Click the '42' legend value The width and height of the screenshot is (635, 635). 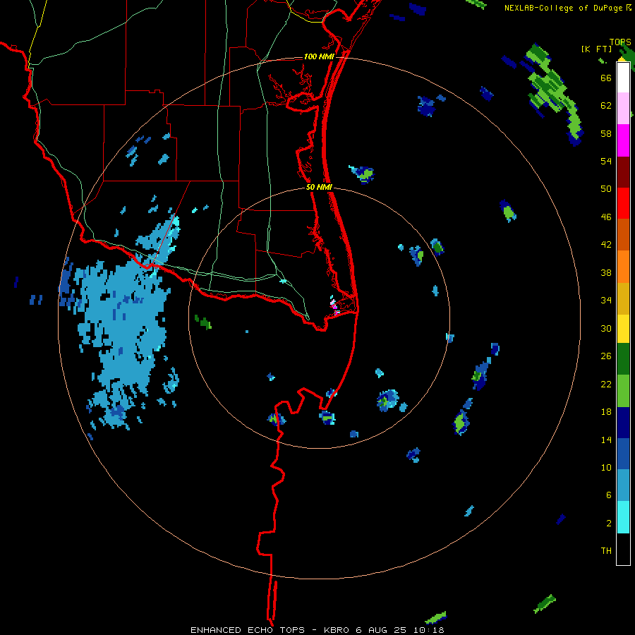(606, 245)
